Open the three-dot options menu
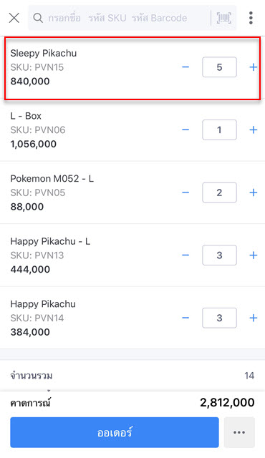 click(251, 18)
